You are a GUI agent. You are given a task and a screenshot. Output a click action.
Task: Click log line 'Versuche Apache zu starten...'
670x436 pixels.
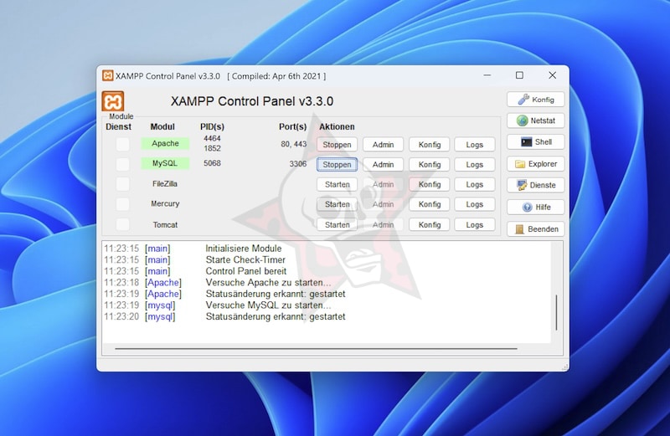pyautogui.click(x=268, y=283)
